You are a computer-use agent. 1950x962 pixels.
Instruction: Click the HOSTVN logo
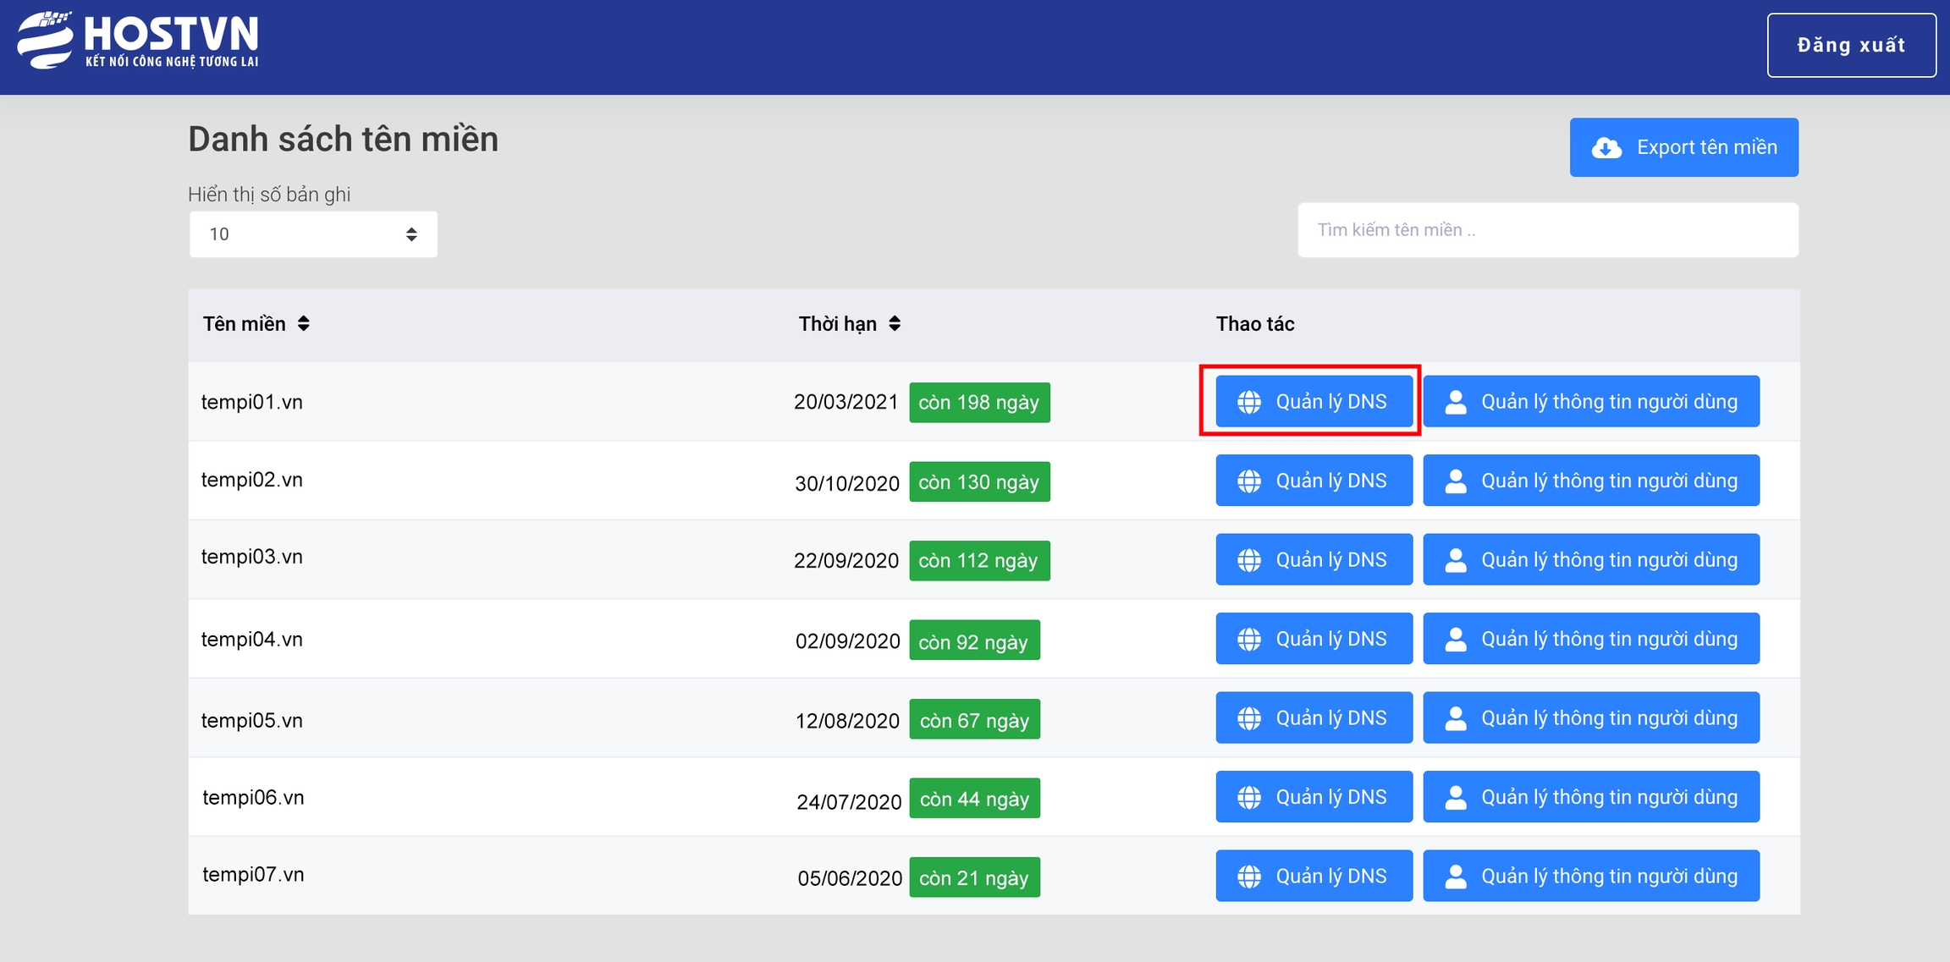click(x=139, y=40)
